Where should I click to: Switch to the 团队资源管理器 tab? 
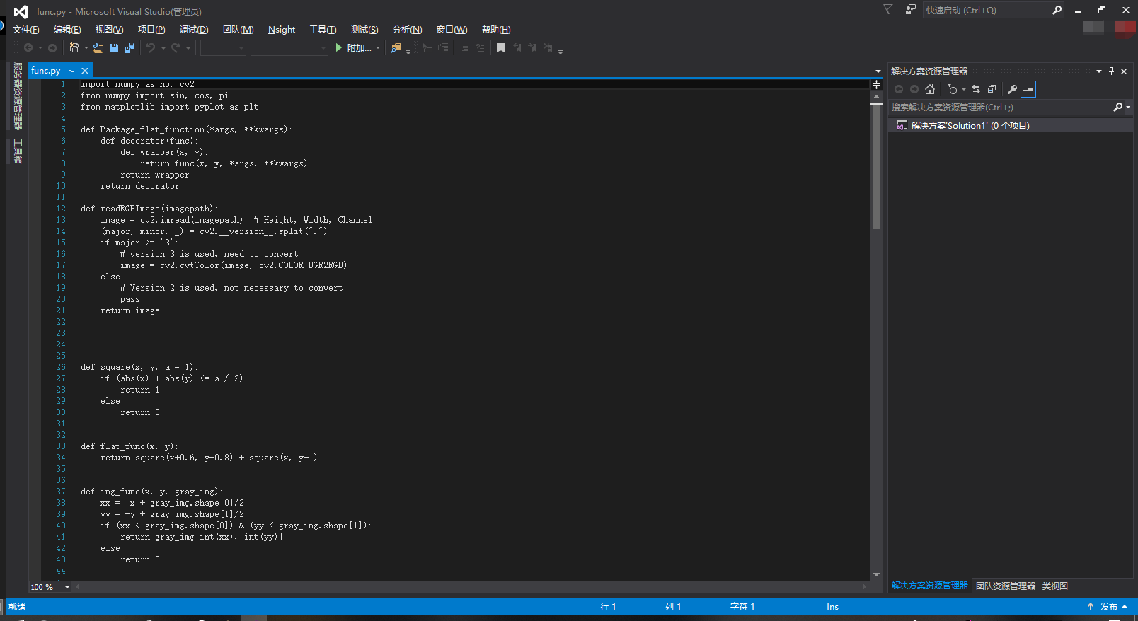tap(1005, 586)
